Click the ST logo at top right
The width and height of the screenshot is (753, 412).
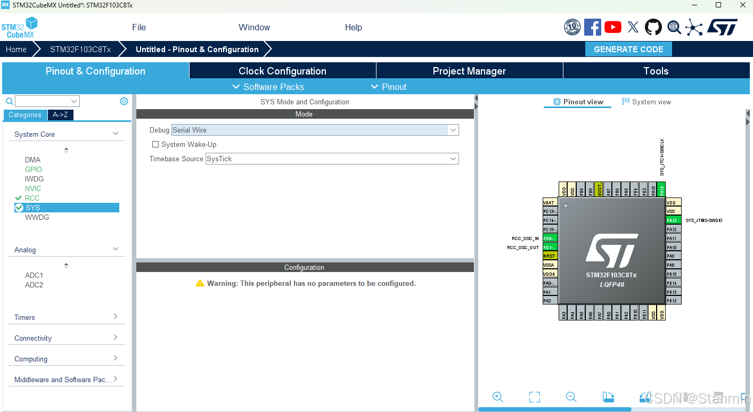click(722, 27)
